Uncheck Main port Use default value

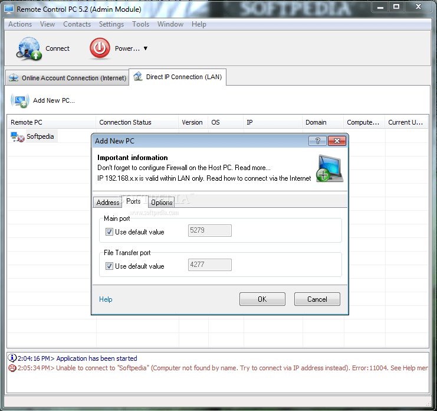tap(109, 232)
